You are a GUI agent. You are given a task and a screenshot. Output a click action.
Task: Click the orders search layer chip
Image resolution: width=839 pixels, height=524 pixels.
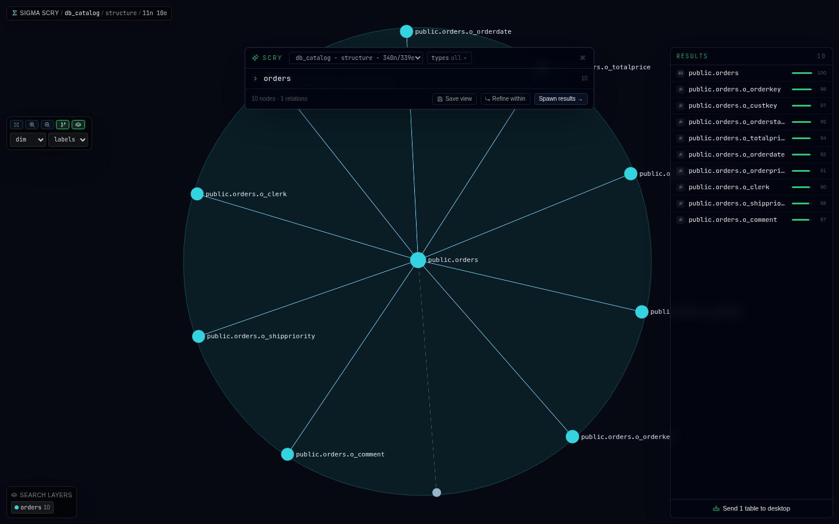(x=32, y=508)
